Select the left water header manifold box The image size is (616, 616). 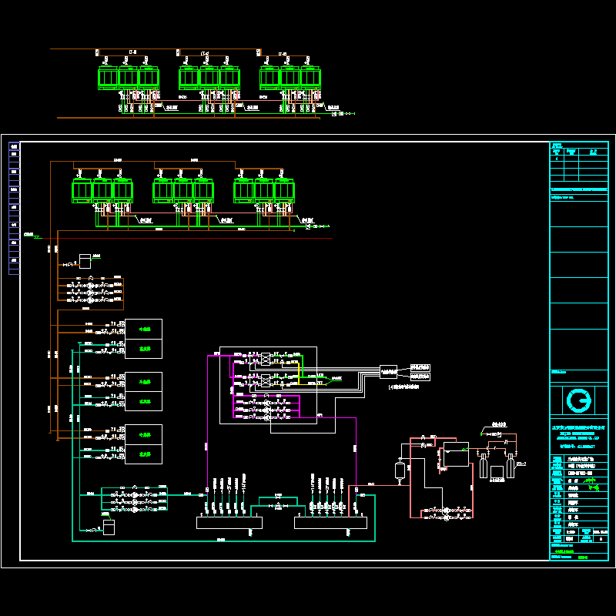click(x=229, y=523)
